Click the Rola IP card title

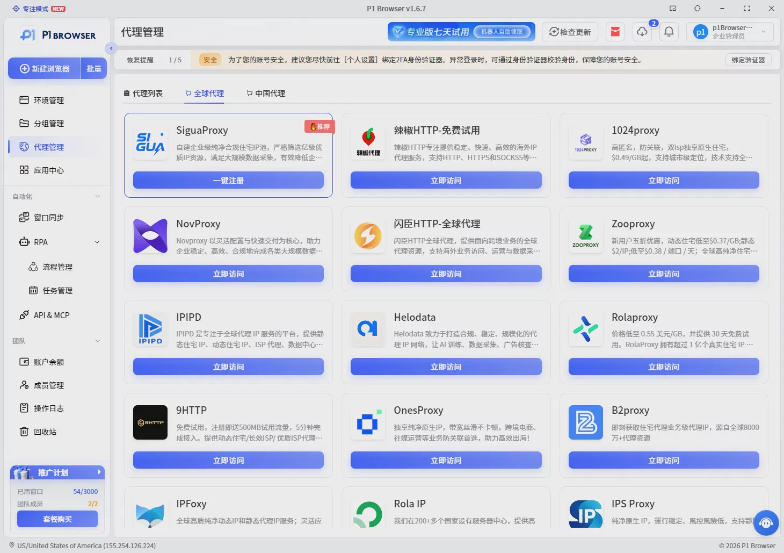tap(410, 504)
